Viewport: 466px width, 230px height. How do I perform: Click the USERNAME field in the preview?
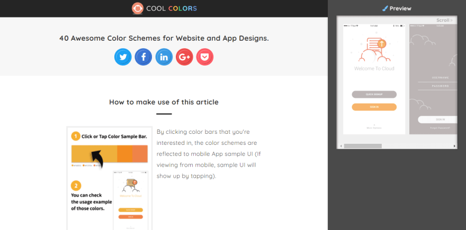click(437, 78)
